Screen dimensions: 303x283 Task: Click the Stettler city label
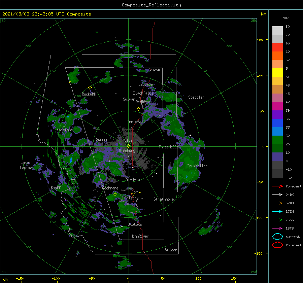pos(196,97)
